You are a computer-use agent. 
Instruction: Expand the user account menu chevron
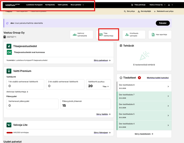pyautogui.click(x=172, y=5)
